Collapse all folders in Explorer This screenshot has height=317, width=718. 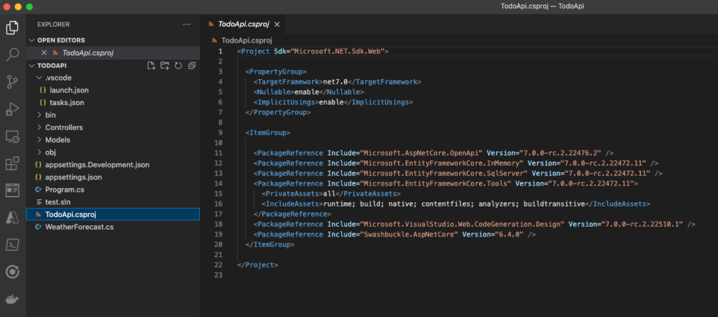point(192,66)
